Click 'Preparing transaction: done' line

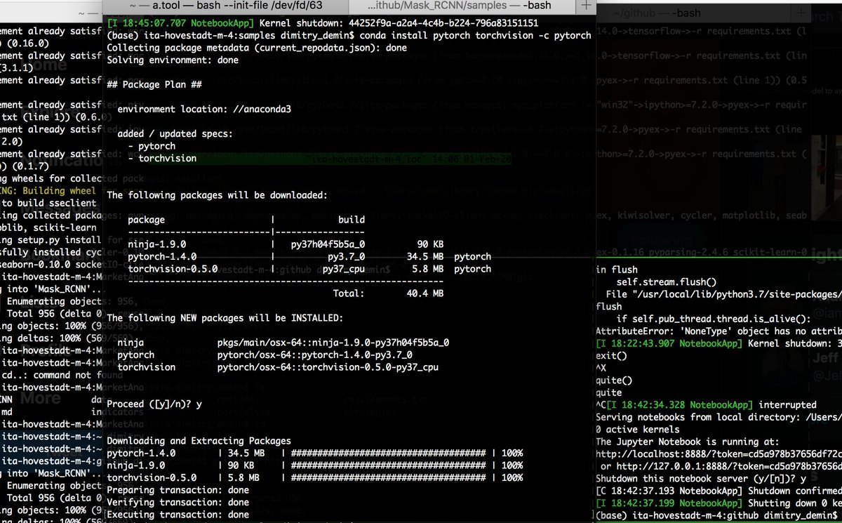pyautogui.click(x=178, y=490)
